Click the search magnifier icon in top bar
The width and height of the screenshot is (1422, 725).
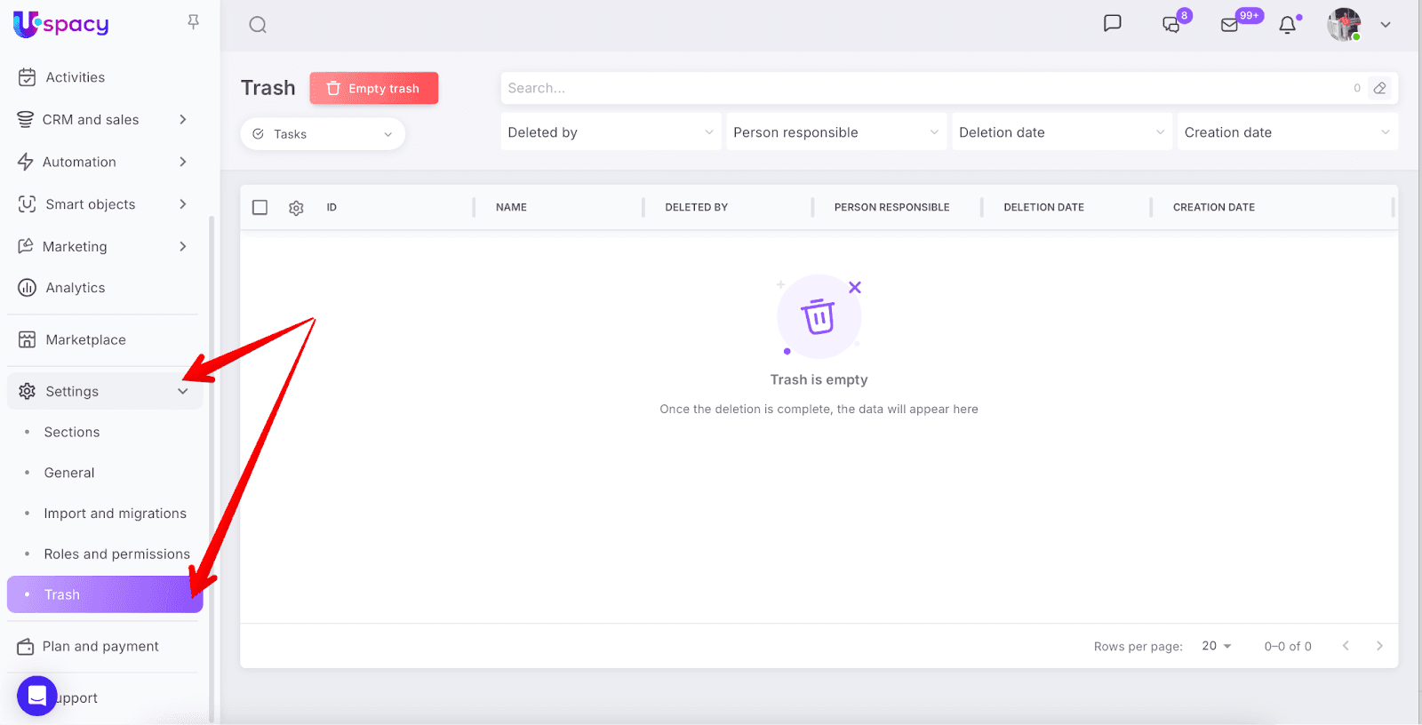point(258,25)
